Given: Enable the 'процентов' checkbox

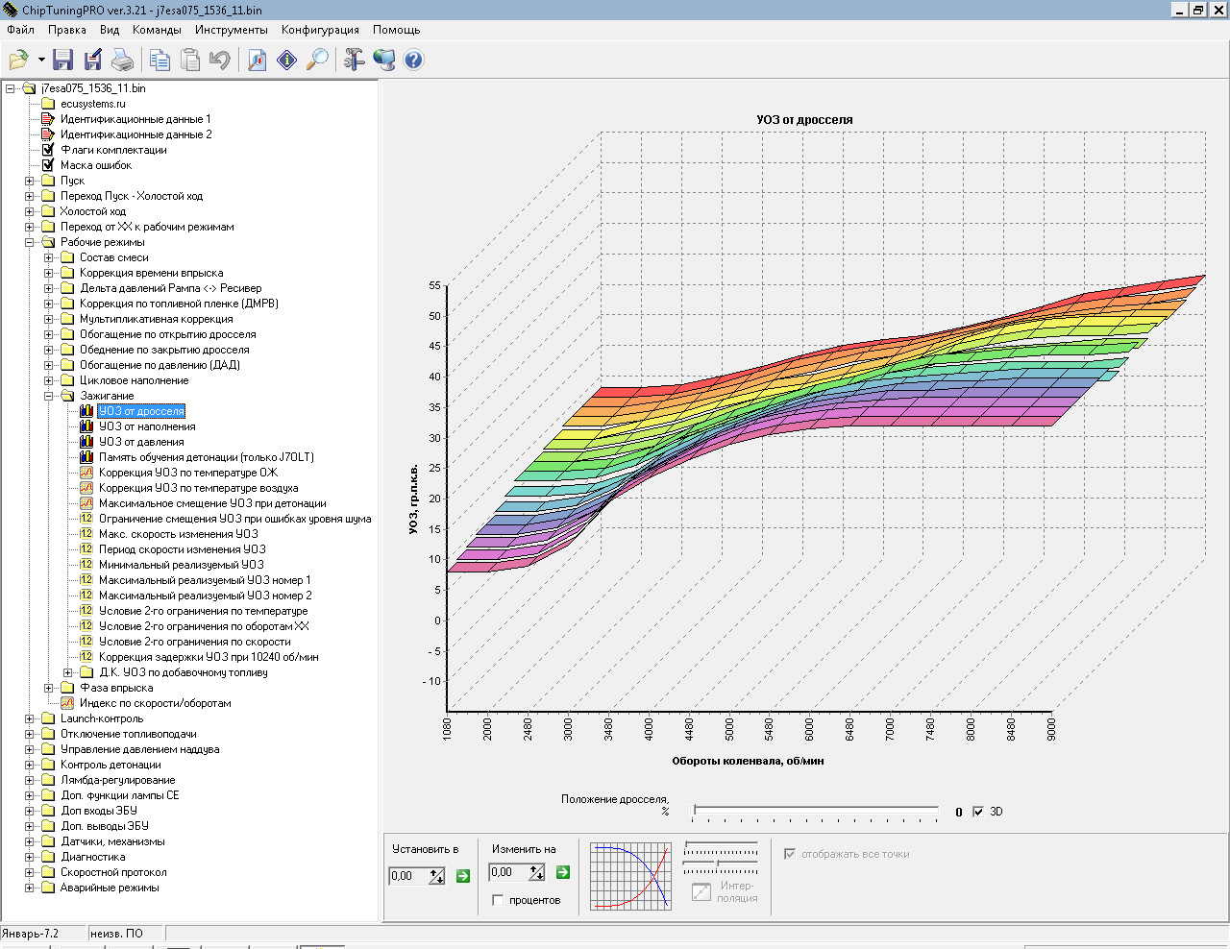Looking at the screenshot, I should click(x=498, y=900).
